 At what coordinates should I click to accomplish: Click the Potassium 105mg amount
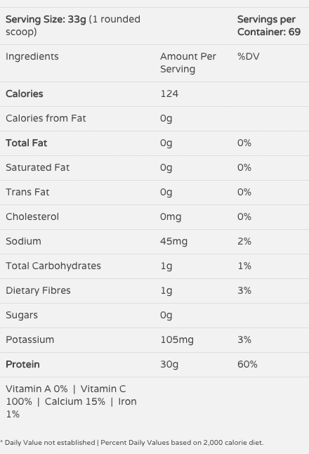(177, 340)
